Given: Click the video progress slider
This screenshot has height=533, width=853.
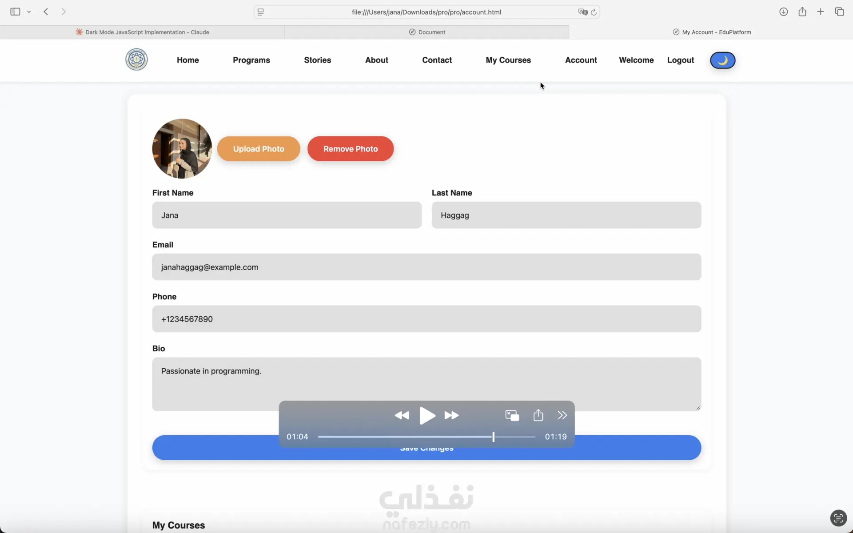Looking at the screenshot, I should click(x=426, y=437).
